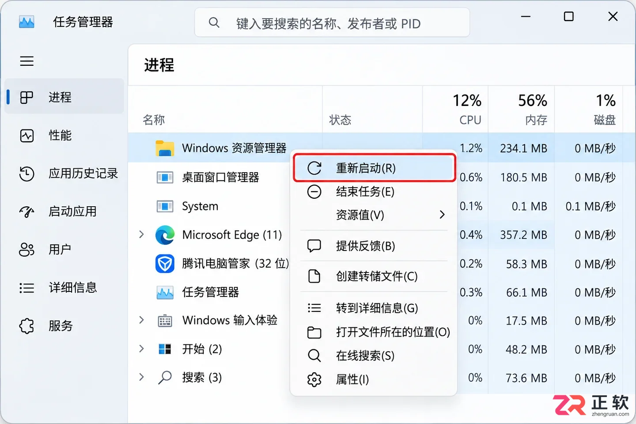Click the 结束任务 circle-minus icon
The image size is (636, 424).
coord(314,192)
